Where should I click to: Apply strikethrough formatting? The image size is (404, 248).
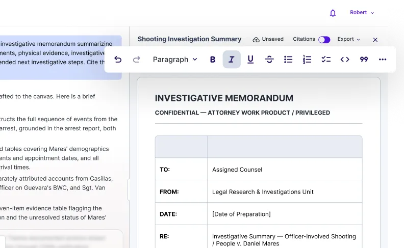pos(269,60)
